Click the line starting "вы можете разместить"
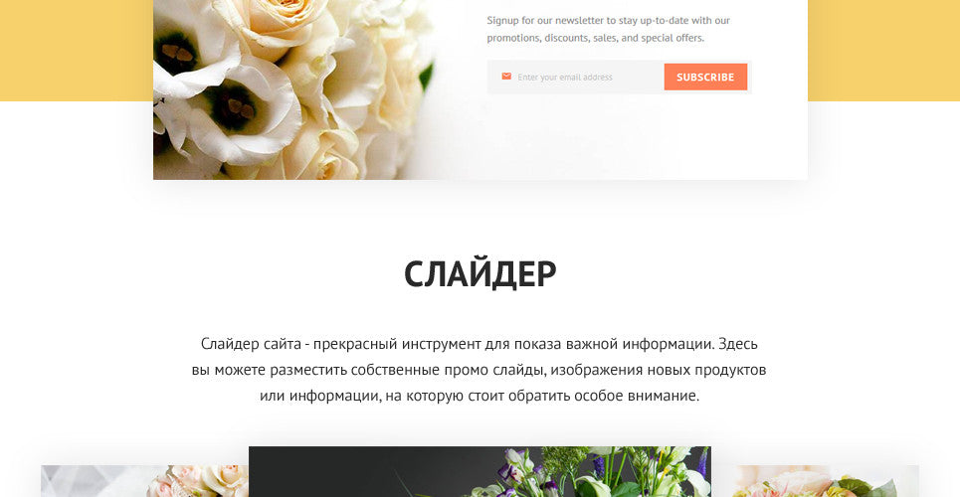The image size is (960, 497). pos(479,370)
